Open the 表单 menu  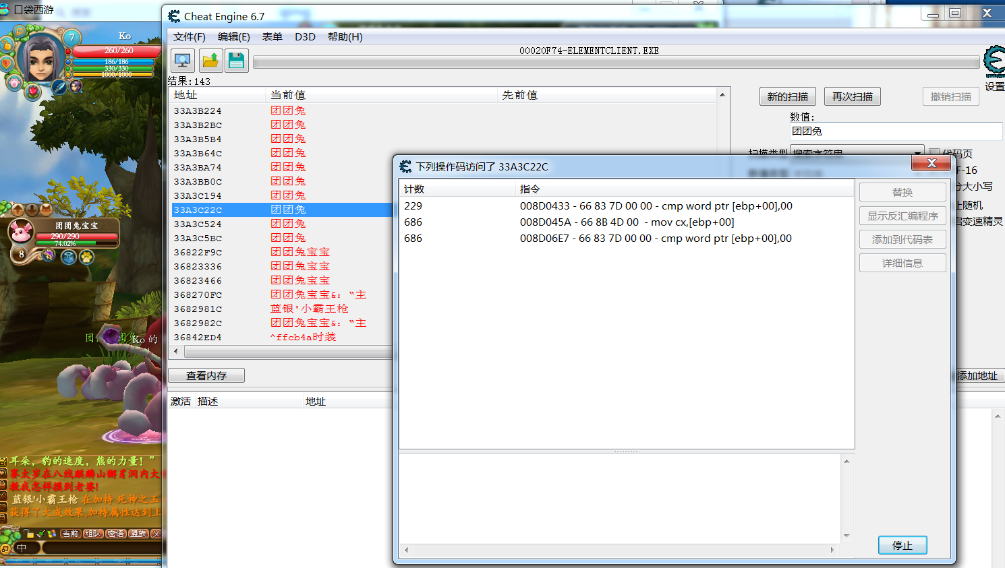(x=272, y=36)
